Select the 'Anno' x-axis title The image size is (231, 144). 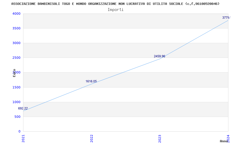(x=224, y=141)
